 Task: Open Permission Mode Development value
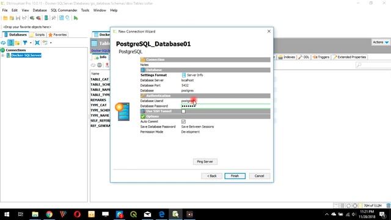[190, 132]
